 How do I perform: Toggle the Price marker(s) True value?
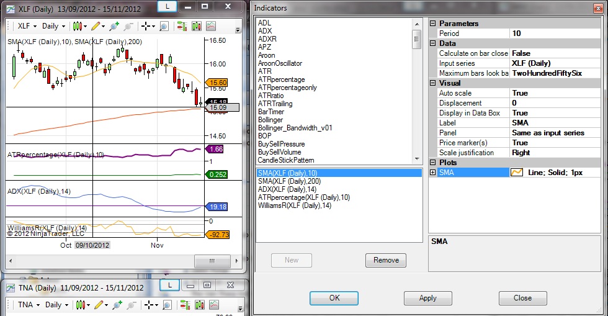point(555,142)
